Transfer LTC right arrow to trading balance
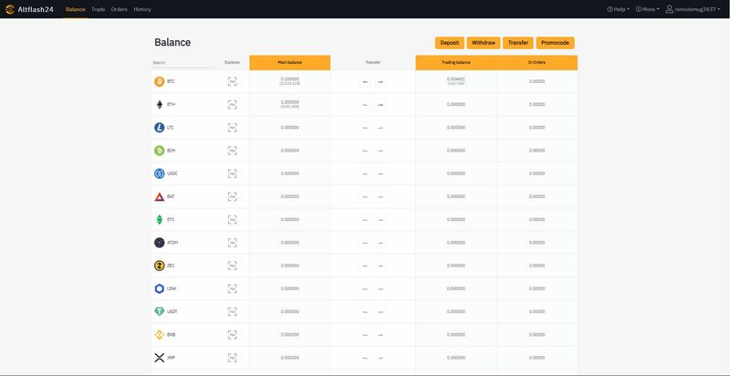The image size is (730, 376). click(381, 128)
